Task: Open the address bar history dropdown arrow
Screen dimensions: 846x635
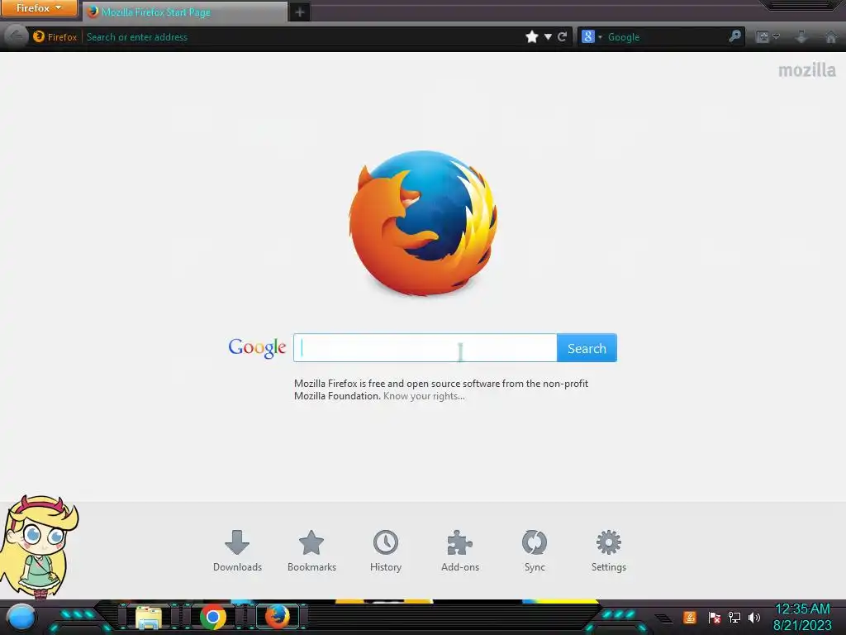Action: (548, 36)
